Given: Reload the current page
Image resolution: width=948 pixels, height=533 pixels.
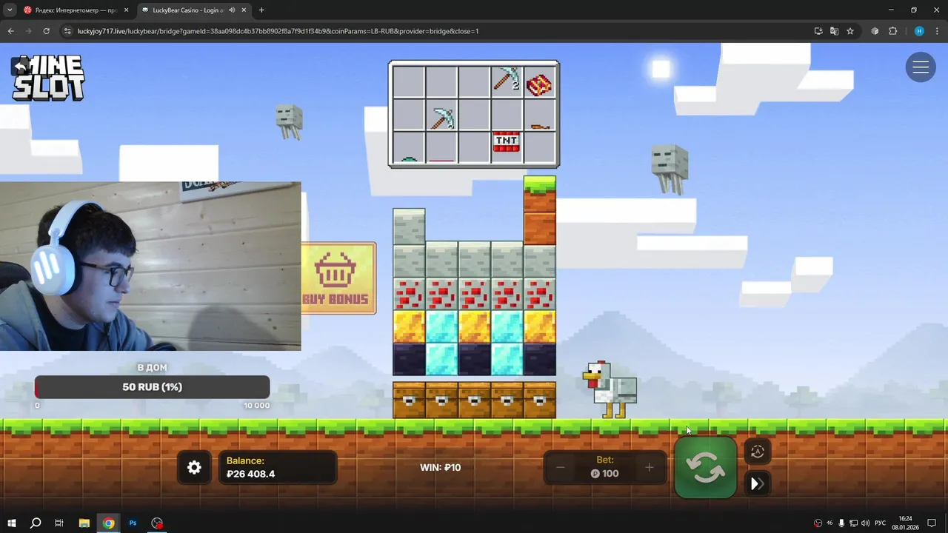Looking at the screenshot, I should point(46,31).
